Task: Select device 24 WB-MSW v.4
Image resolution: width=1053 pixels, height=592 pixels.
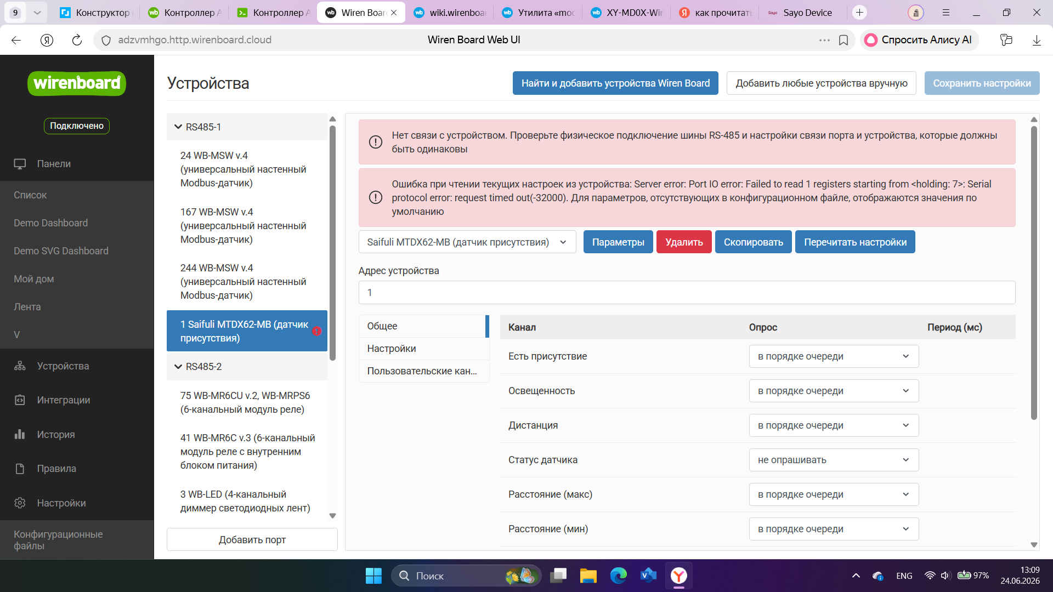Action: (247, 169)
